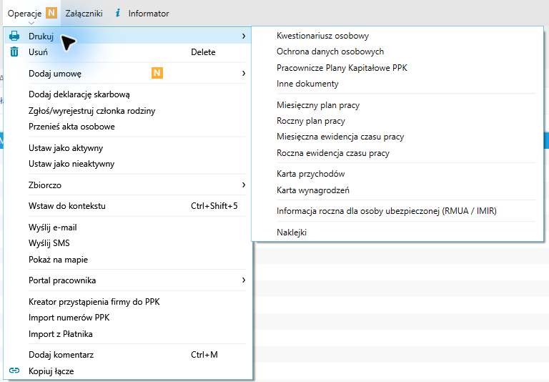The width and height of the screenshot is (549, 382).
Task: Choose Pracownicze Plany Kapitałowe PPK
Action: (397, 68)
